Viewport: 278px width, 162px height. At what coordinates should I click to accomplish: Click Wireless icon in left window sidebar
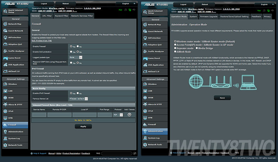point(5,84)
